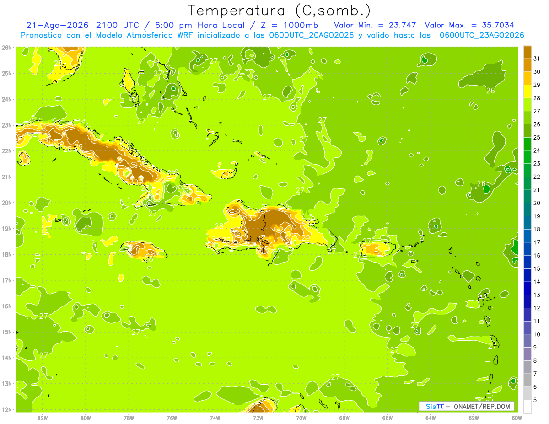Click the '10' label on the color scale
Viewport: 549px width, 424px height.
coord(537,334)
